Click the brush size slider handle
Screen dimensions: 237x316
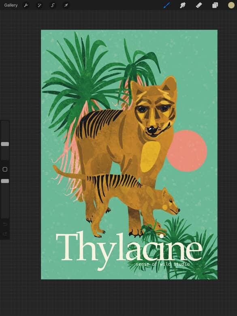(x=5, y=144)
